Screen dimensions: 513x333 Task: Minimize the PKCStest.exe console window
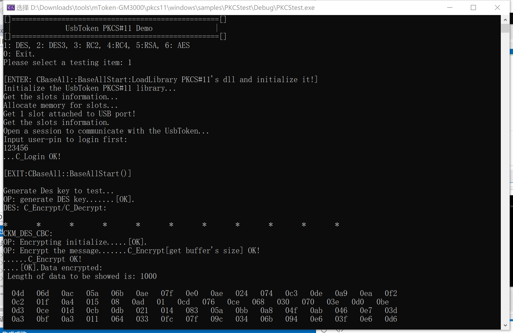pyautogui.click(x=450, y=8)
